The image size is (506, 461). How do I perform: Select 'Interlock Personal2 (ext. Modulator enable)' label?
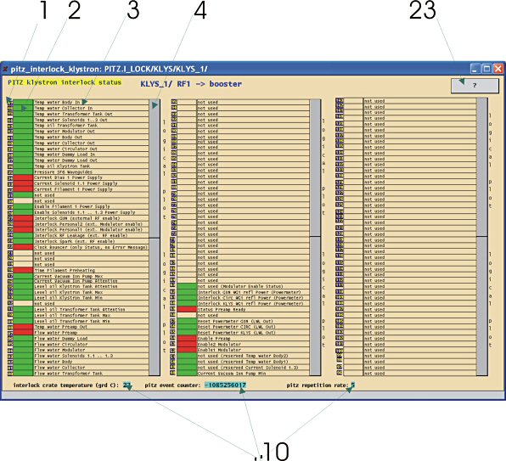click(88, 224)
